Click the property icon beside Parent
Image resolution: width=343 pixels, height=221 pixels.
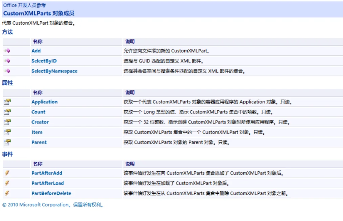pyautogui.click(x=7, y=142)
